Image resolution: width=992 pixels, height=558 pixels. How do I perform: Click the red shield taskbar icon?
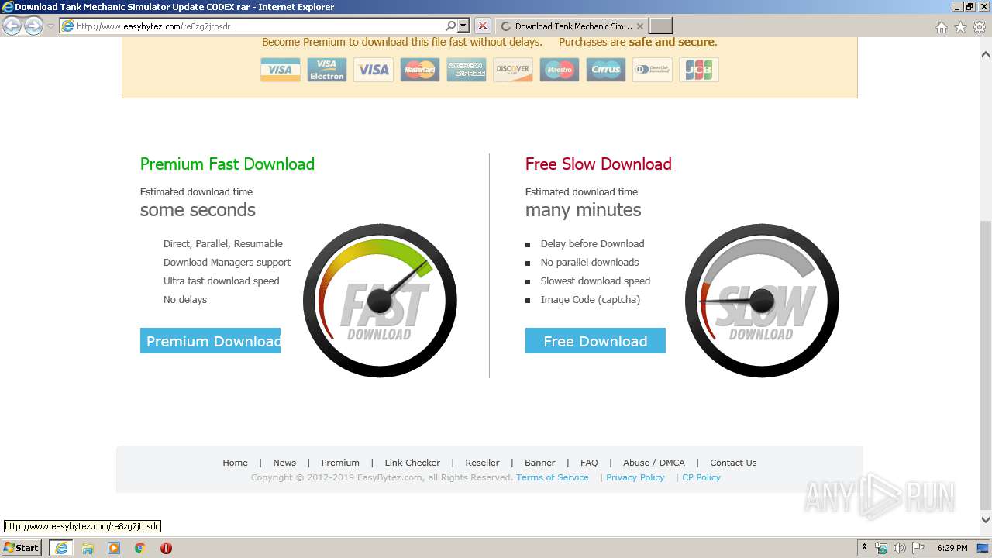pyautogui.click(x=166, y=548)
